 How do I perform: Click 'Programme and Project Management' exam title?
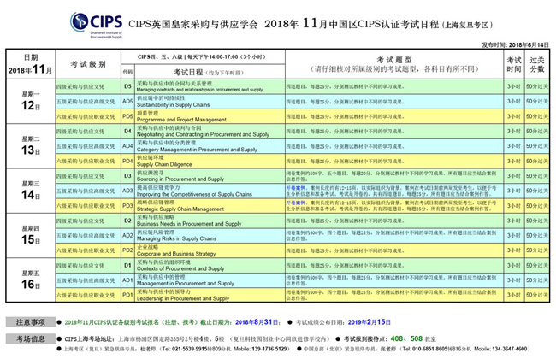point(181,120)
